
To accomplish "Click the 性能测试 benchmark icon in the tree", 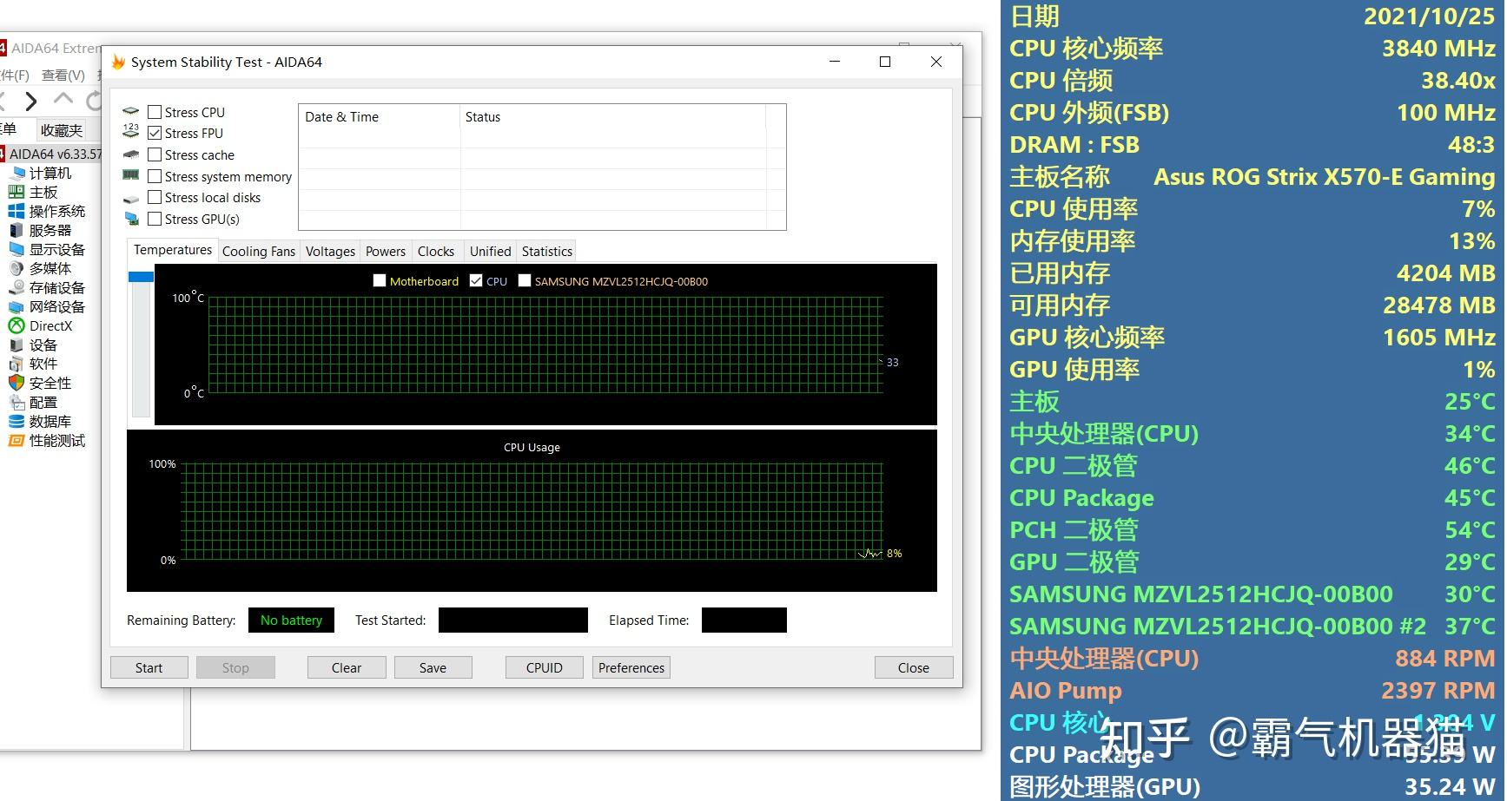I will [16, 440].
